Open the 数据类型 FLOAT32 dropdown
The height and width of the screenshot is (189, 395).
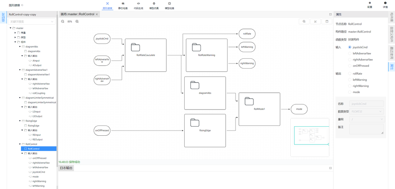(366, 111)
